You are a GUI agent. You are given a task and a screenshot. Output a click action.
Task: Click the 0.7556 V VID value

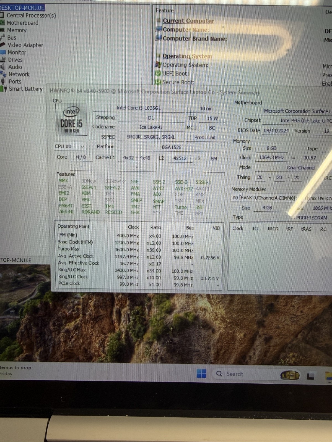click(x=210, y=257)
